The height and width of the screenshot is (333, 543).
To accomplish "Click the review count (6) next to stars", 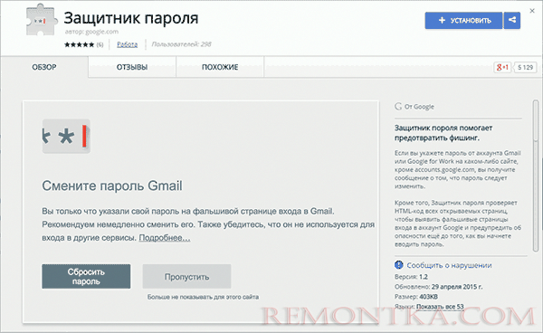I will pyautogui.click(x=100, y=44).
